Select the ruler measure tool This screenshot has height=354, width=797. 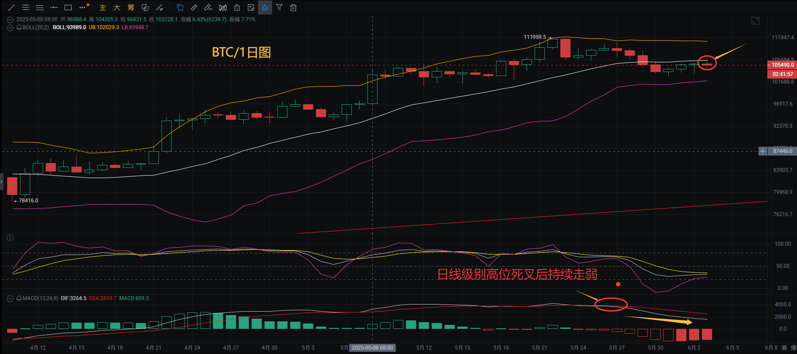pyautogui.click(x=194, y=8)
